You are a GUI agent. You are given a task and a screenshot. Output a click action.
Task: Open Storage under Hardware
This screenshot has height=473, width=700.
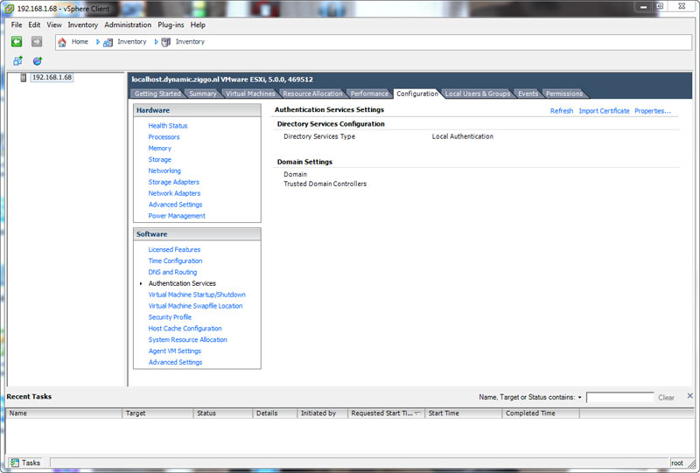[160, 159]
